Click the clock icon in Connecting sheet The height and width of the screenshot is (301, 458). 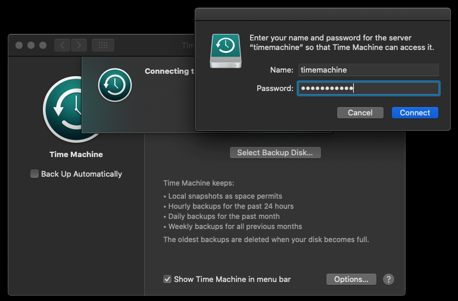(115, 85)
